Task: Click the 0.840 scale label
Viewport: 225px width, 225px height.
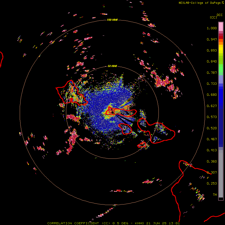Action: [x=212, y=61]
